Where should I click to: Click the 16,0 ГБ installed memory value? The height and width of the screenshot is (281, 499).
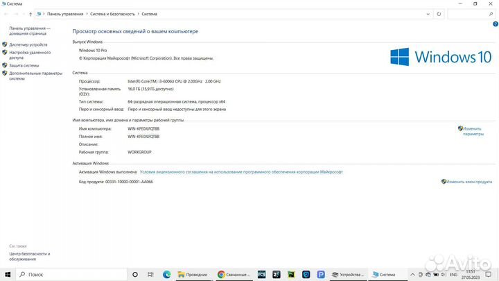pyautogui.click(x=150, y=90)
